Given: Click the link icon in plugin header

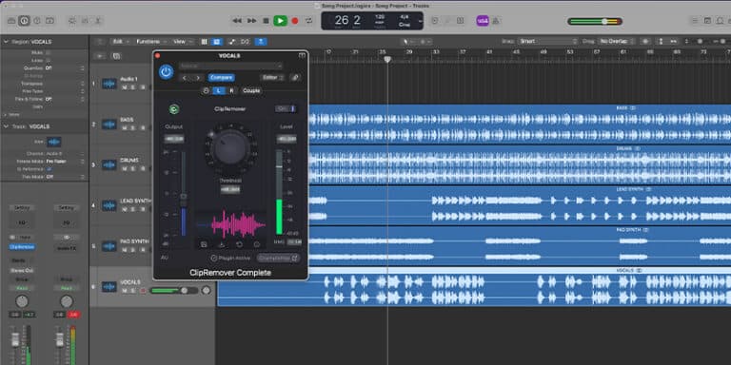Looking at the screenshot, I should pos(294,78).
